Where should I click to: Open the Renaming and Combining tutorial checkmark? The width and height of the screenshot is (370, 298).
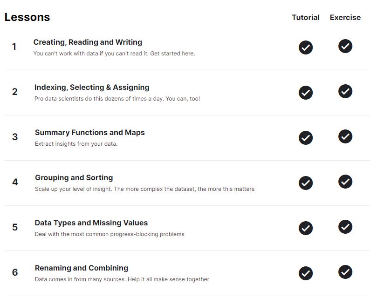pyautogui.click(x=306, y=273)
